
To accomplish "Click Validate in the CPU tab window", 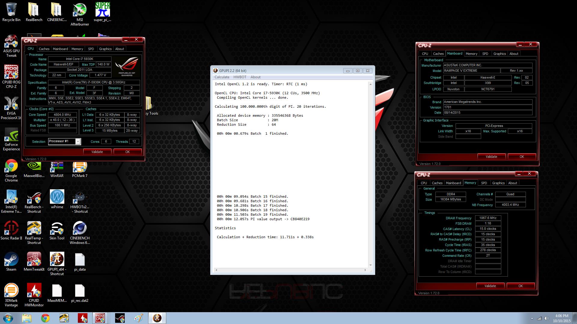I will [x=97, y=152].
